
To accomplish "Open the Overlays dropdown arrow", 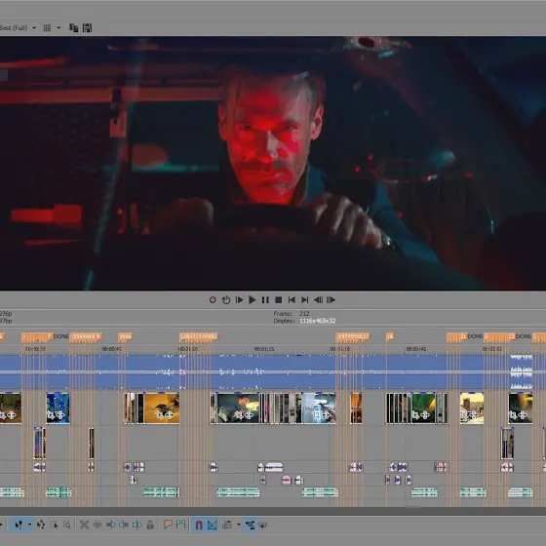I will (x=58, y=28).
